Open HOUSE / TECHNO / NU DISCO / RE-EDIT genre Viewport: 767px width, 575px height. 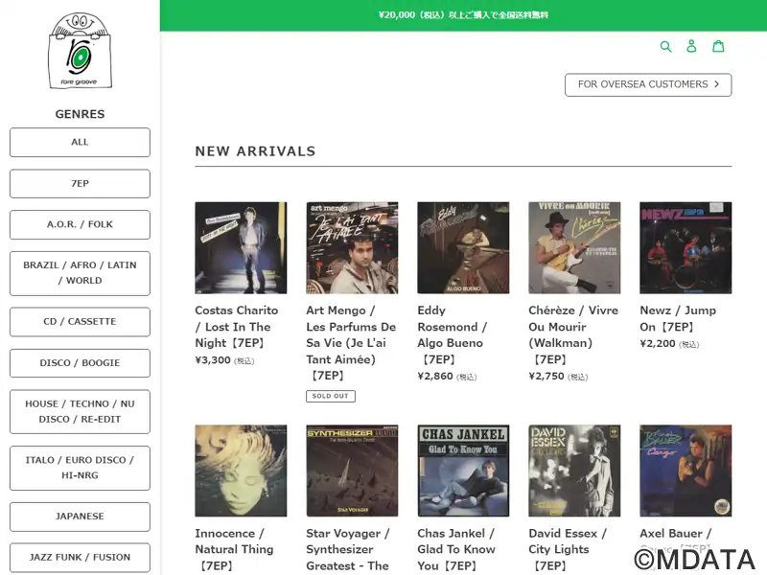click(80, 412)
